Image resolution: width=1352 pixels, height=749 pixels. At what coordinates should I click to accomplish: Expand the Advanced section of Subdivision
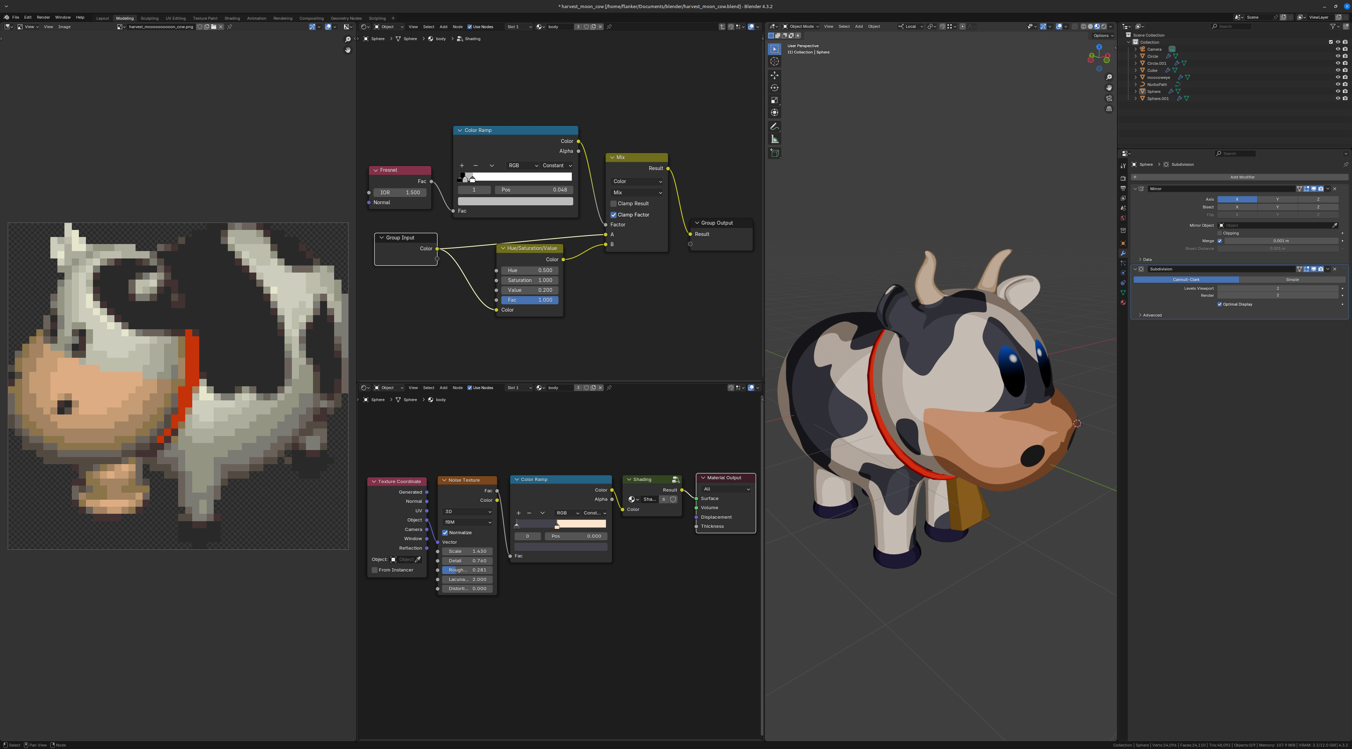click(x=1152, y=315)
